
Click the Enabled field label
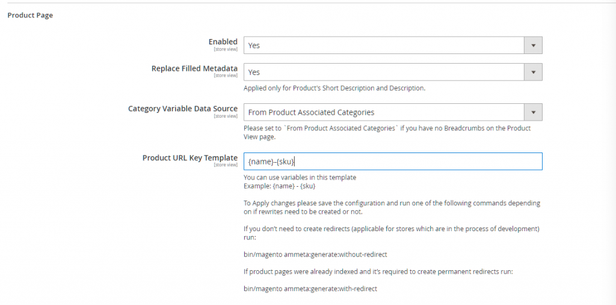[223, 41]
